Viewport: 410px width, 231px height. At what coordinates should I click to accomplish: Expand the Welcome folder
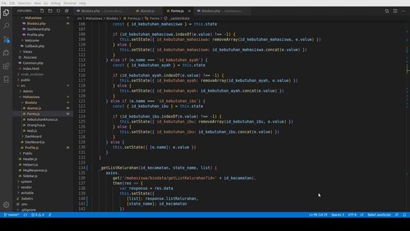32,40
